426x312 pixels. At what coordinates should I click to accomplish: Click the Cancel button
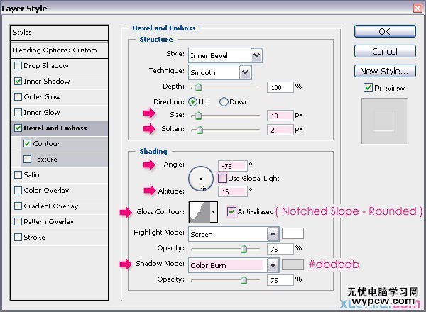(385, 51)
